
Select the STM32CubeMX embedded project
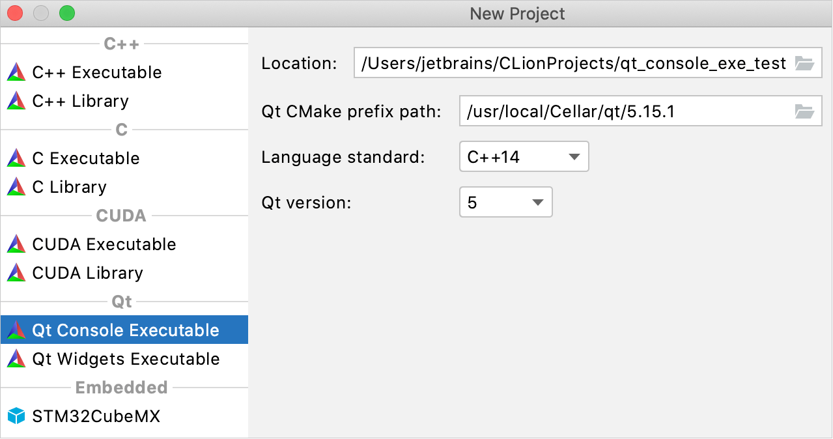pos(96,416)
